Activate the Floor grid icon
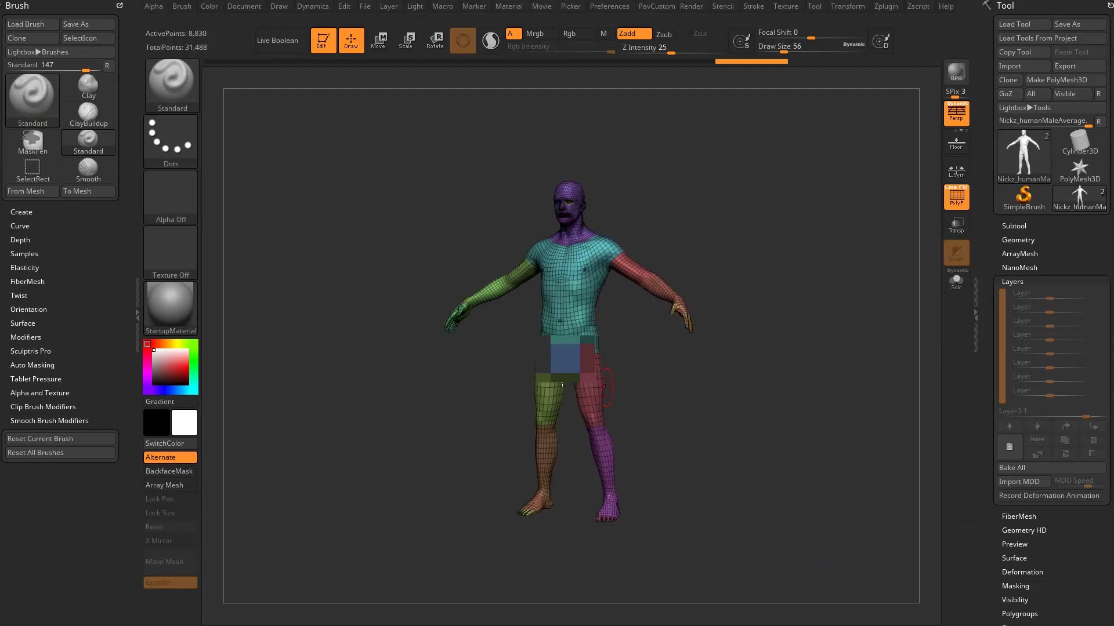The image size is (1114, 626). click(x=956, y=143)
